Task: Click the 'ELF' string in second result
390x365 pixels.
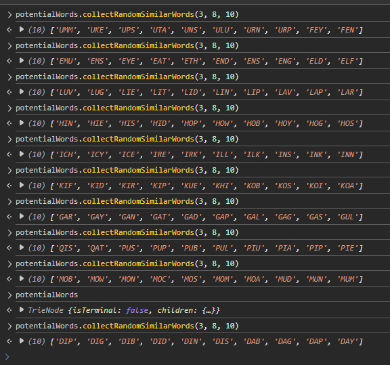Action: (x=347, y=61)
